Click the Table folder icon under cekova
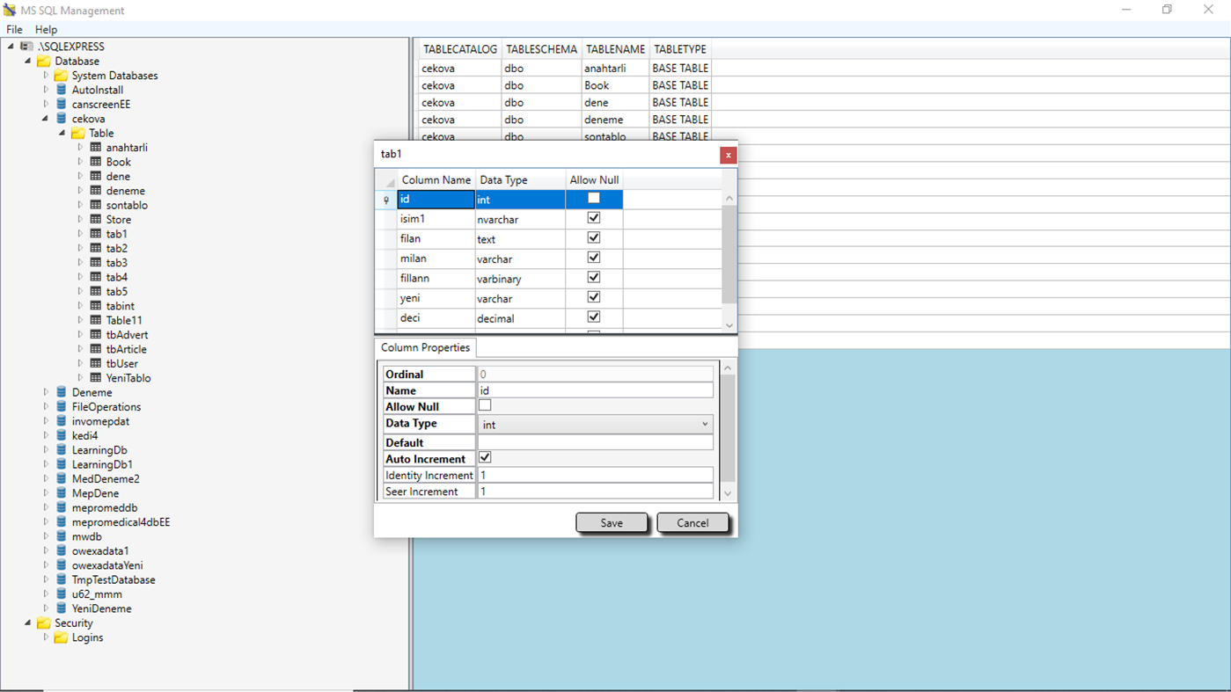The height and width of the screenshot is (692, 1231). tap(77, 133)
